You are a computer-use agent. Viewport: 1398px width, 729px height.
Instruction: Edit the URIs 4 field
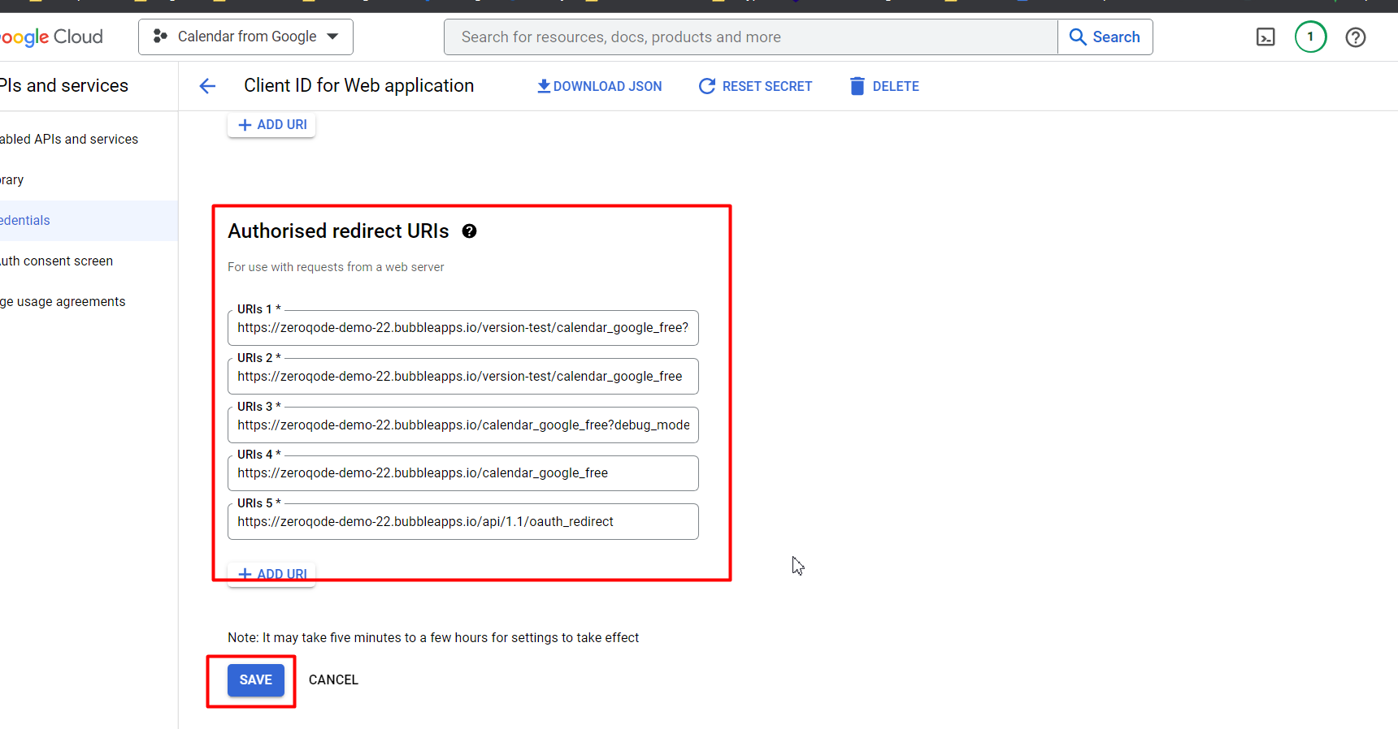(x=462, y=473)
